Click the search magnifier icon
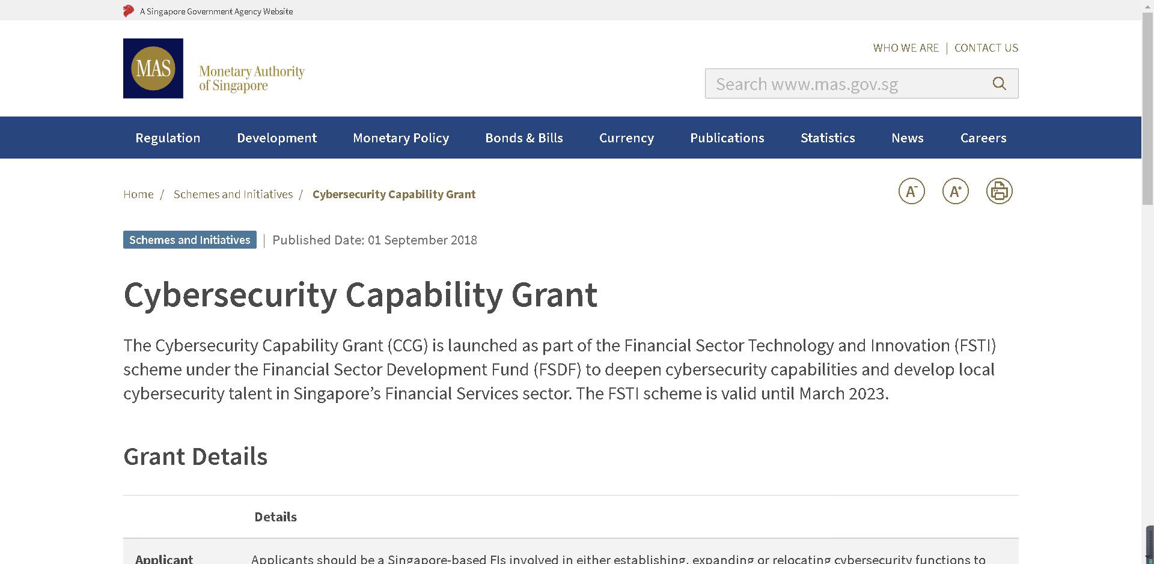This screenshot has height=564, width=1154. (999, 83)
